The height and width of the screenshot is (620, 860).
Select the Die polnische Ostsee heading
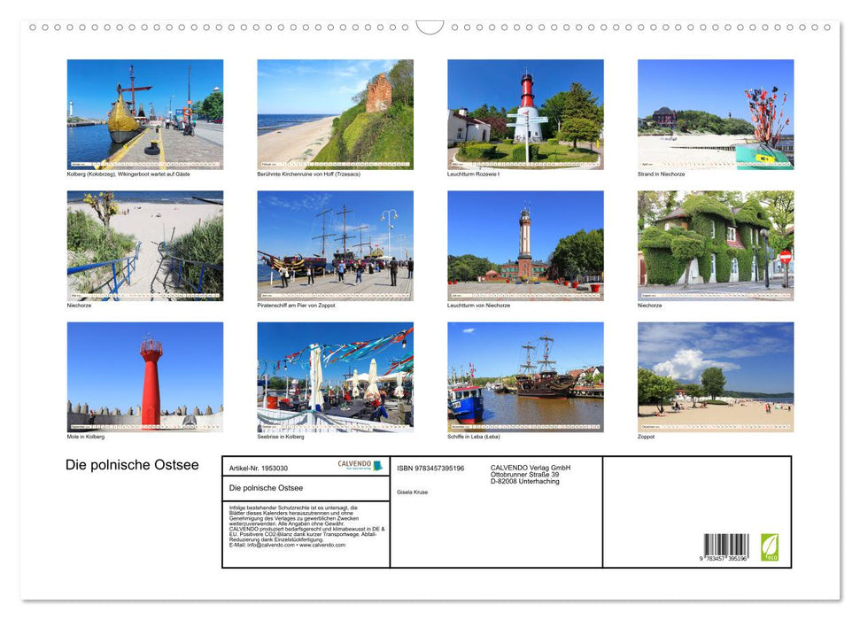pyautogui.click(x=131, y=465)
